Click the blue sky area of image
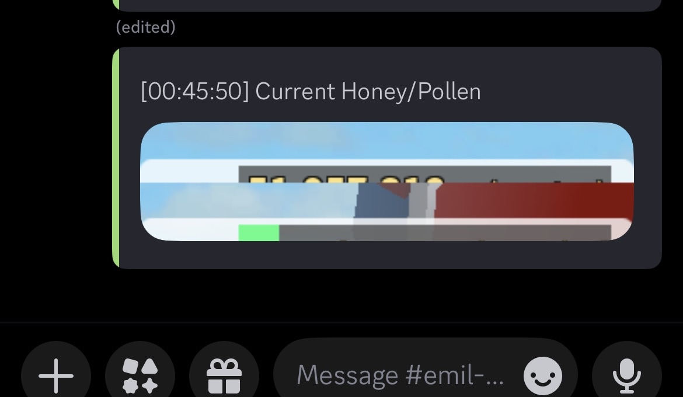Screen dimensions: 683x397 pos(387,140)
